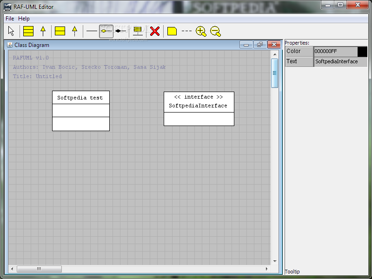Open the black color swatch

tap(362, 52)
